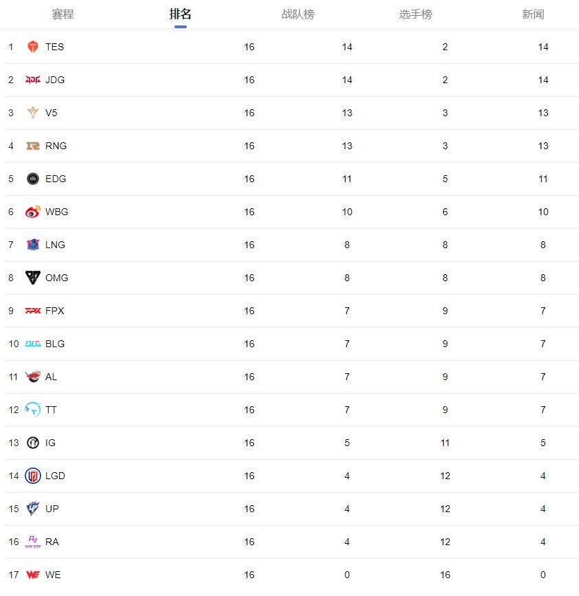
Task: Click the LNG team logo icon
Action: [x=33, y=245]
